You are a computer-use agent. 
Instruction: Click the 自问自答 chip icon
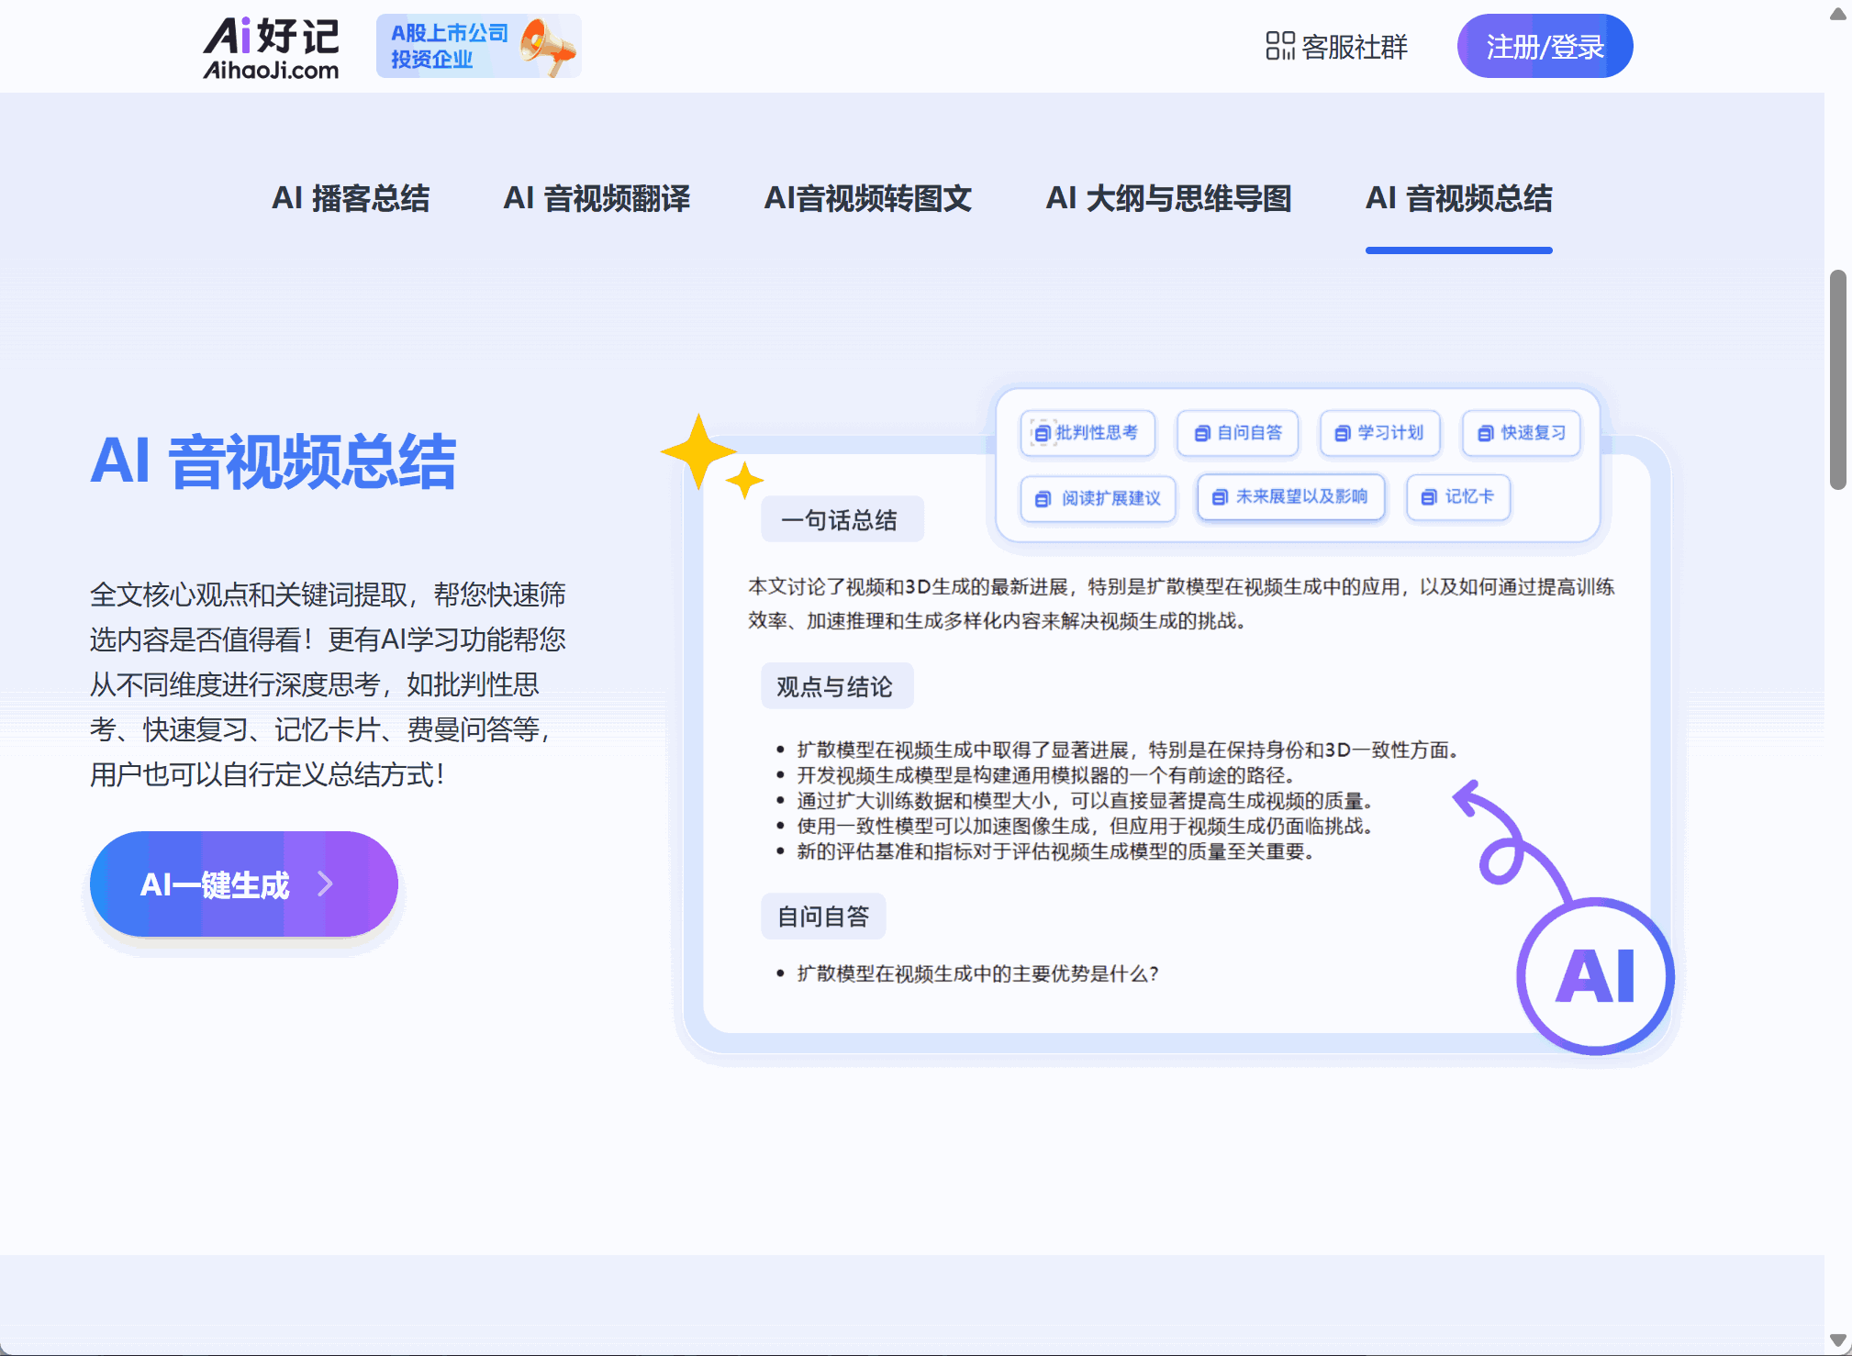1201,433
